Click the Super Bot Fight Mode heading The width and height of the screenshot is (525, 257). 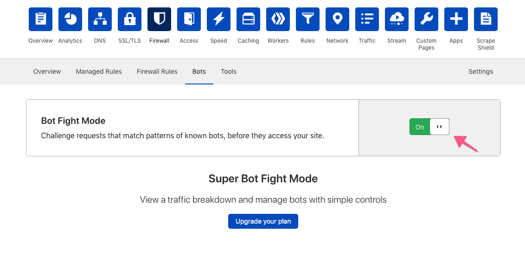click(x=263, y=179)
